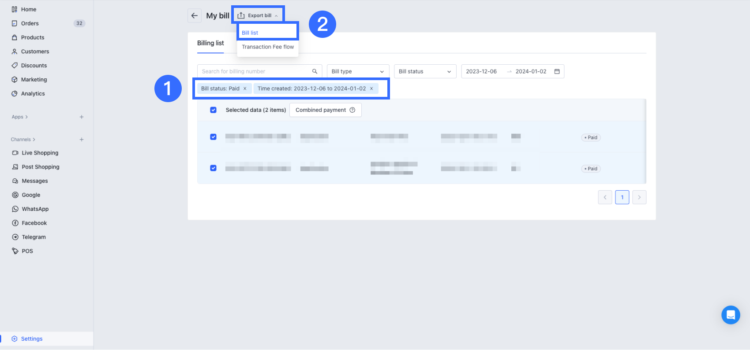Uncheck the first bill row checkbox
The width and height of the screenshot is (750, 350).
(x=214, y=137)
